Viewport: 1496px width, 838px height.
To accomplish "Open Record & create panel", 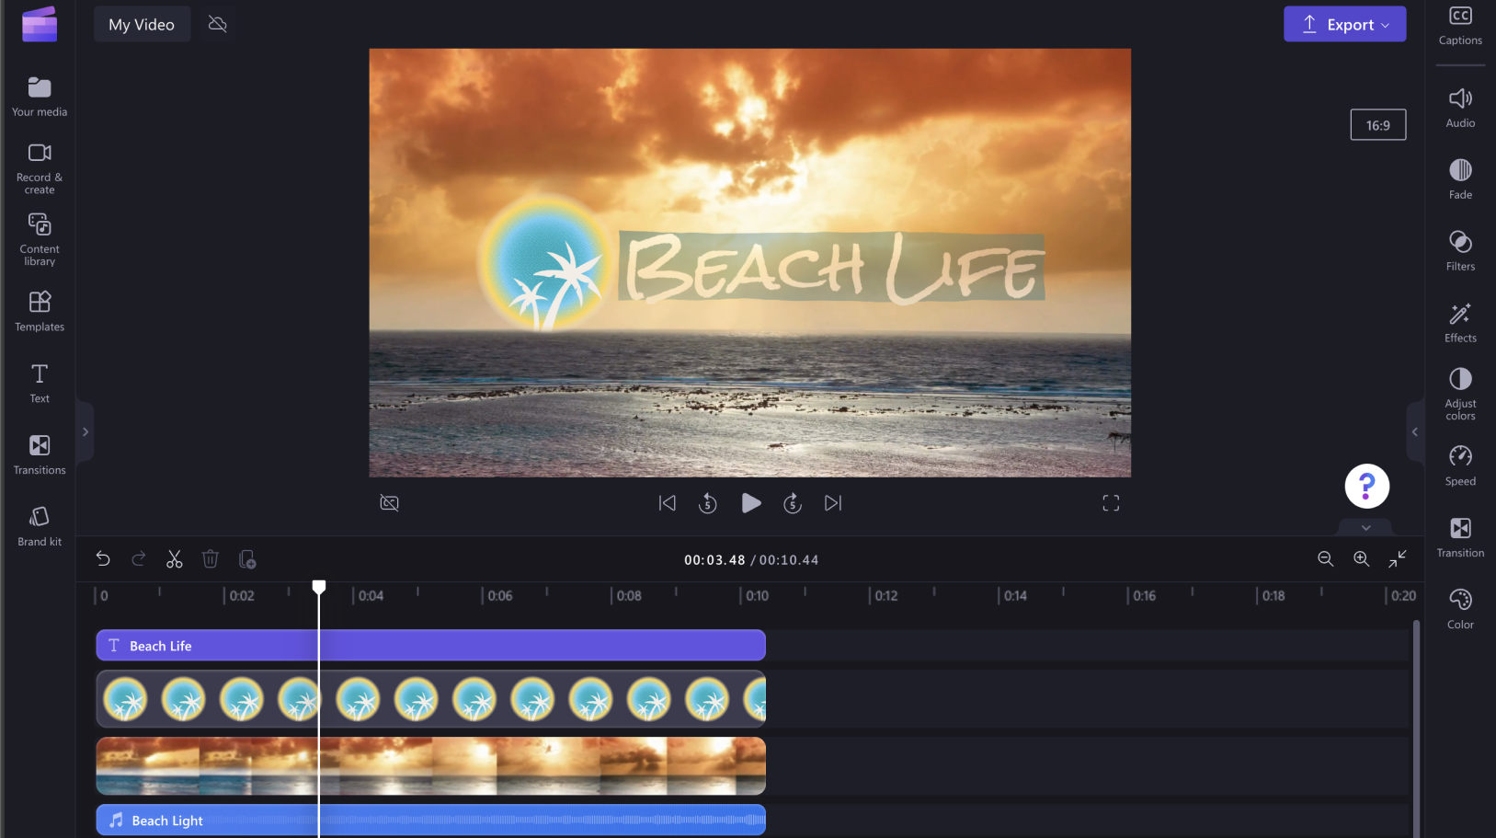I will point(40,168).
